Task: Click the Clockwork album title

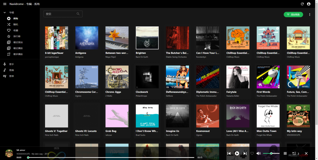Action: (x=142, y=92)
